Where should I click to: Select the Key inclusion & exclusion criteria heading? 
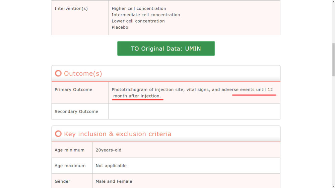[118, 134]
